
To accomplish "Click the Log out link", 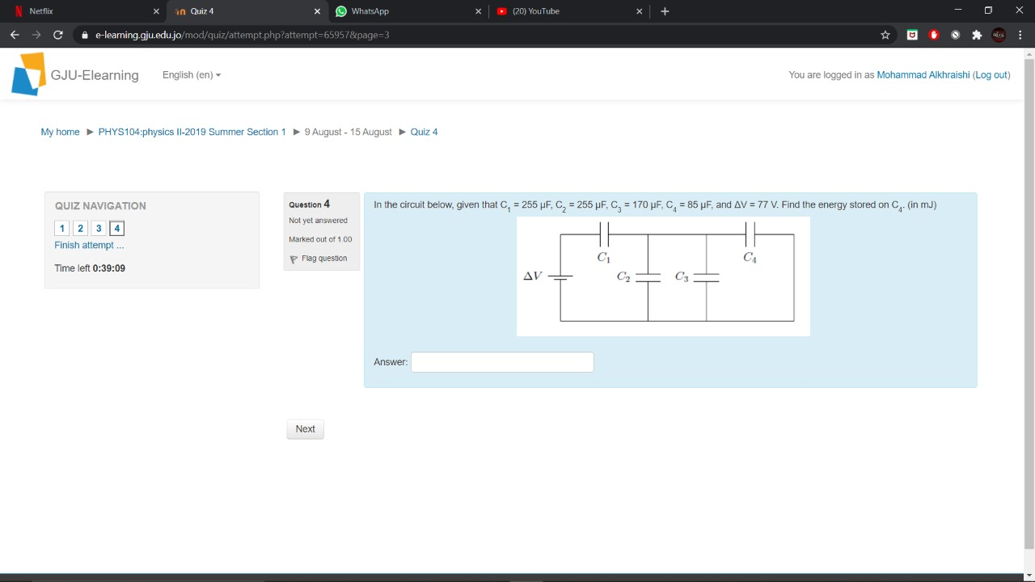I will point(992,75).
